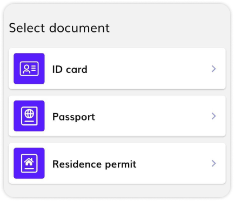Click empty space in Residence permit card
234x201 pixels.
click(173, 163)
